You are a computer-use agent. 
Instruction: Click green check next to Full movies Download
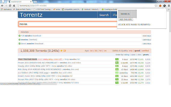tap(20, 36)
